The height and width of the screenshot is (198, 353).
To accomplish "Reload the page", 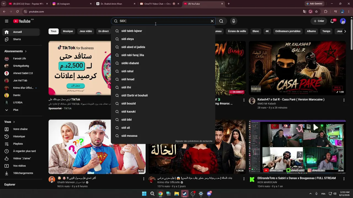I will (17, 12).
